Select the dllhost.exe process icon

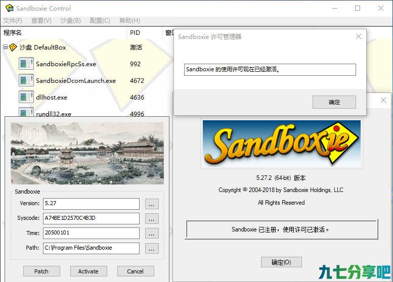point(26,97)
